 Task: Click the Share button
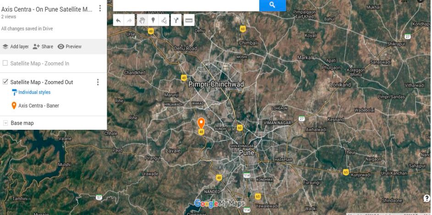[x=43, y=46]
